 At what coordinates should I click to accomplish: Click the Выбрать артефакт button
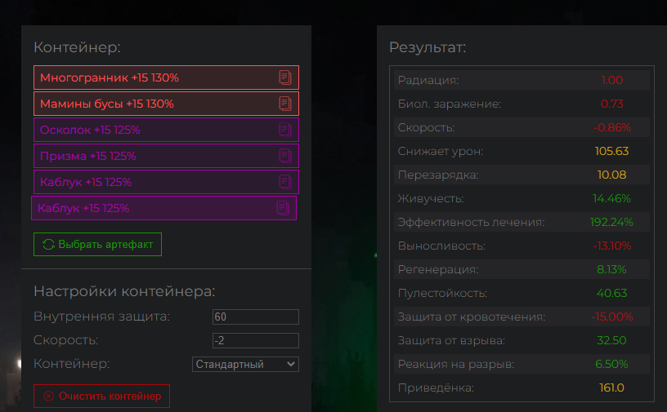point(97,244)
